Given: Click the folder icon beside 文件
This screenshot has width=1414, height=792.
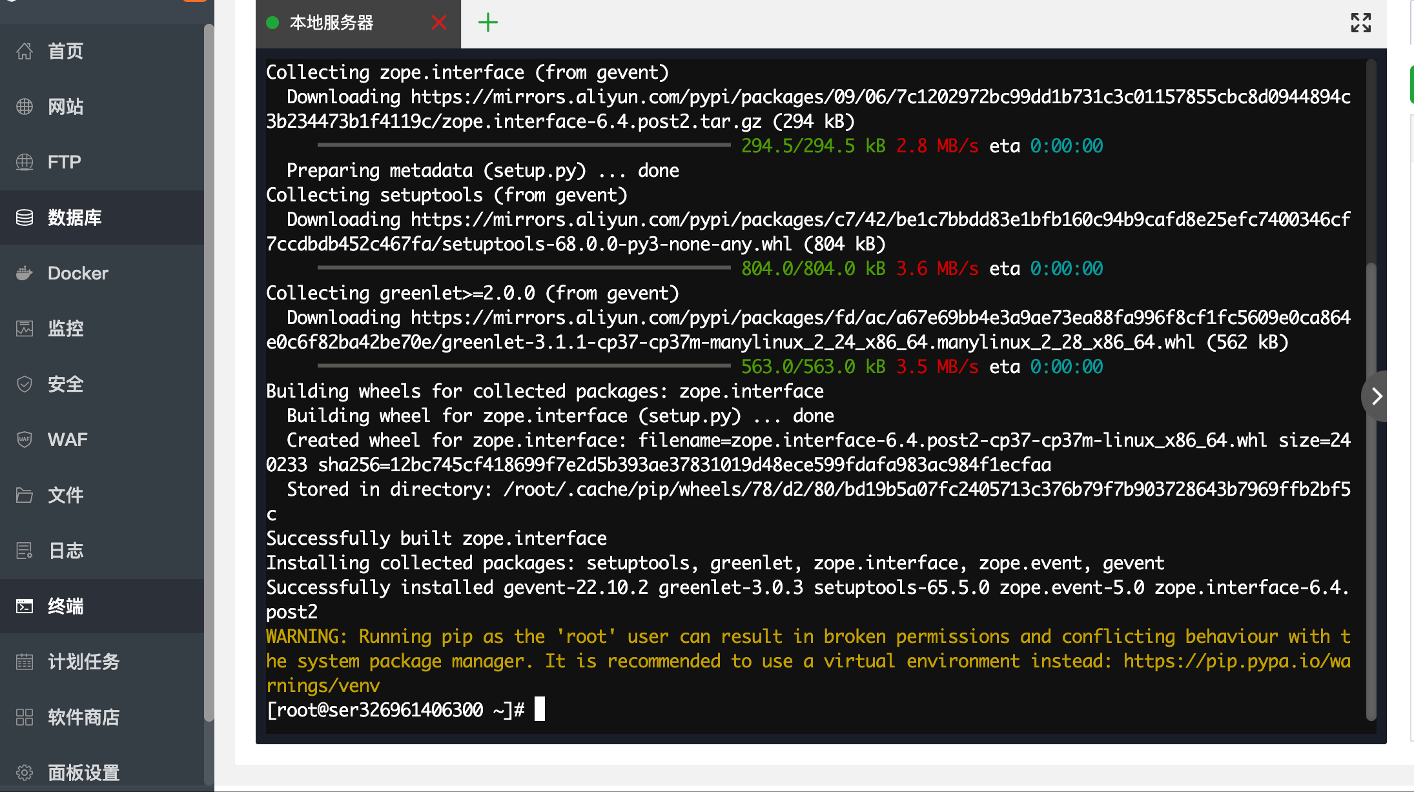Looking at the screenshot, I should point(25,495).
